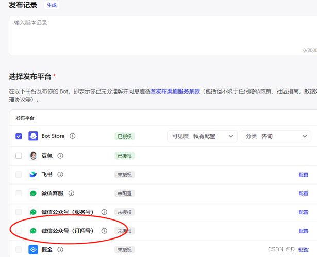Click 配置 for 微信公众号(订阅号)

(304, 231)
